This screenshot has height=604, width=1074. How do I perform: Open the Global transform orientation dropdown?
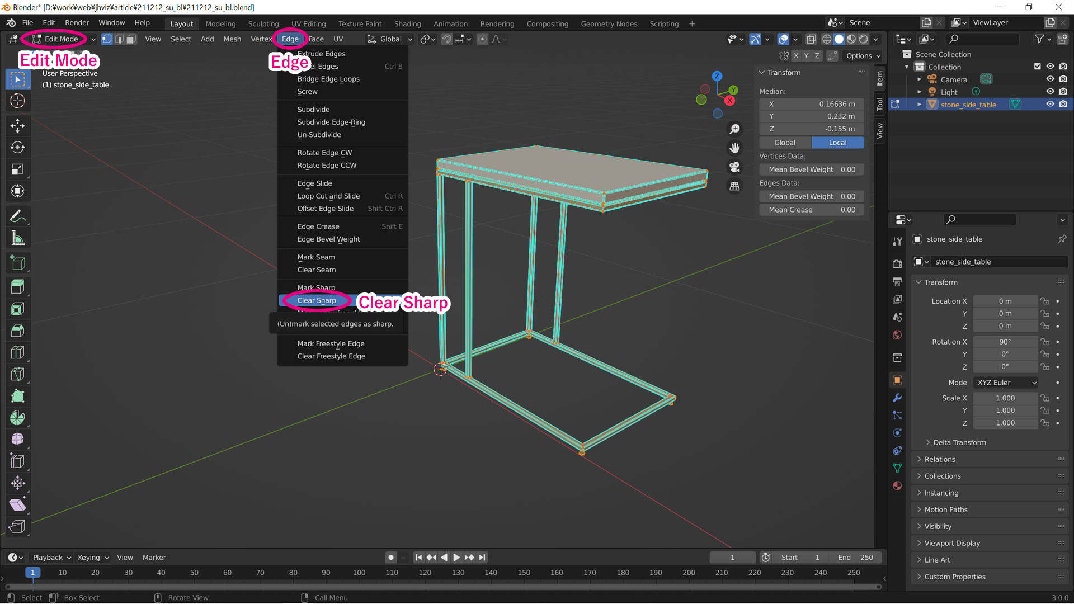[x=390, y=39]
